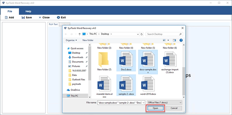Select OneDrive in the navigation pane

click(73, 90)
